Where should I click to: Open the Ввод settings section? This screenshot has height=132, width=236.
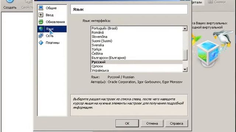pyautogui.click(x=52, y=15)
